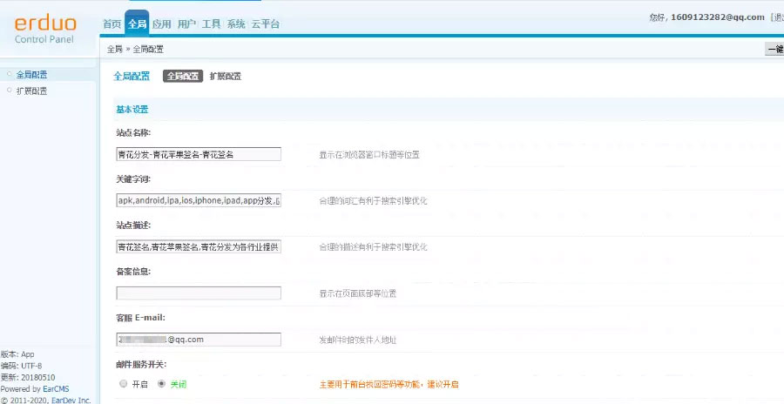Switch to the 用户 navigation tab

click(x=186, y=24)
